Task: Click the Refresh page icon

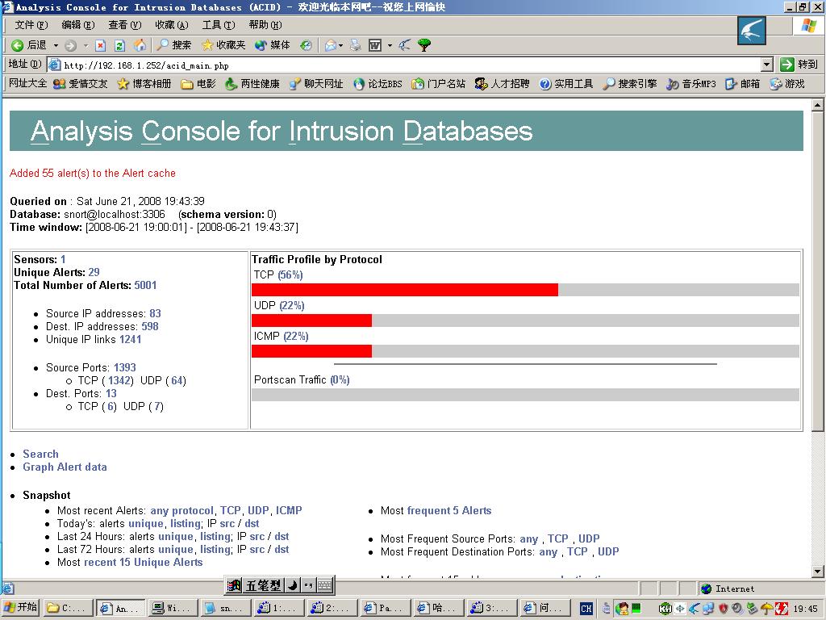Action: point(119,45)
